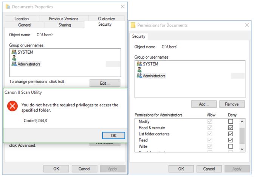The width and height of the screenshot is (254, 177).
Task: Switch to the Location tab
Action: (22, 19)
